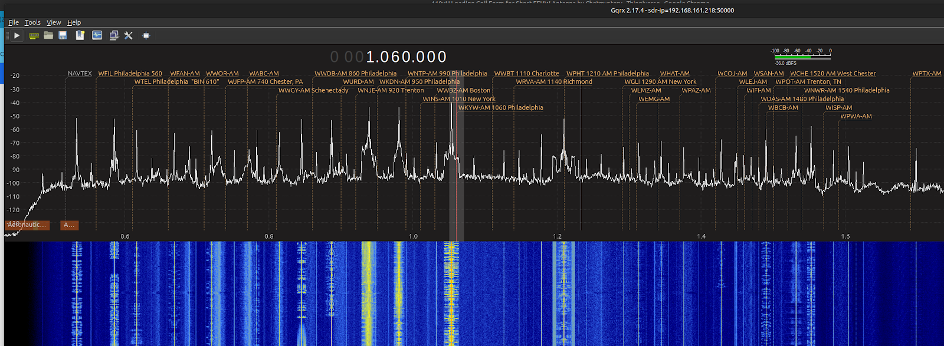Select the WPWA-AM bookmark tag
Screen dimensions: 944x346
(x=855, y=116)
